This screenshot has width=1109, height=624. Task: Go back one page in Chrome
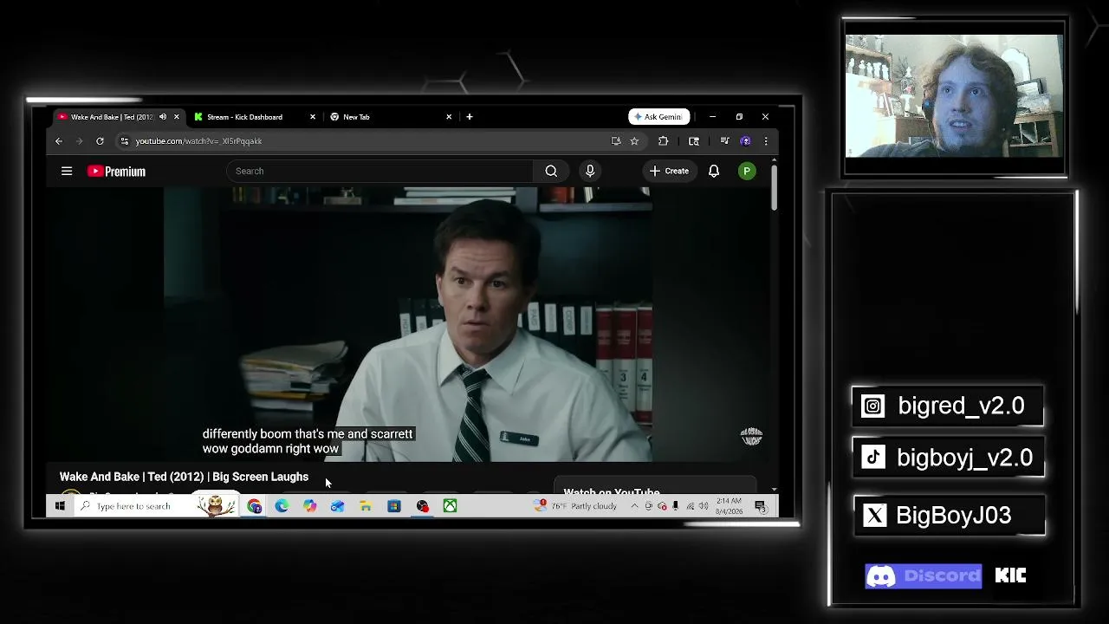(59, 141)
